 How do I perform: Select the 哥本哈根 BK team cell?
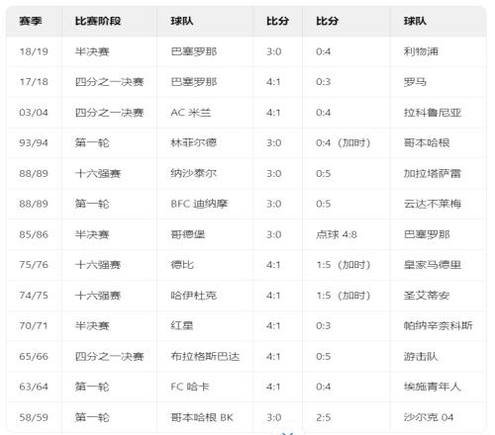coord(202,417)
